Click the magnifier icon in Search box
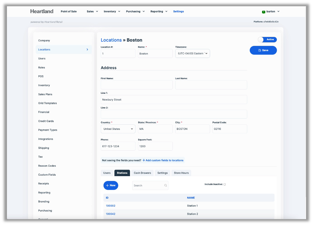Image resolution: width=313 pixels, height=225 pixels. pyautogui.click(x=166, y=185)
